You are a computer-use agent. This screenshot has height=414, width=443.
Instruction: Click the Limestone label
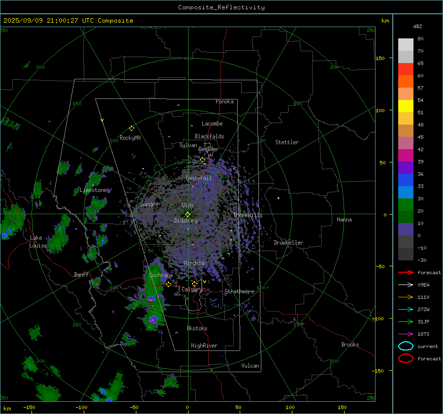(x=93, y=190)
